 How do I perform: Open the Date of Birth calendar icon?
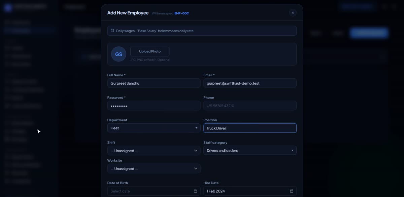pyautogui.click(x=195, y=191)
